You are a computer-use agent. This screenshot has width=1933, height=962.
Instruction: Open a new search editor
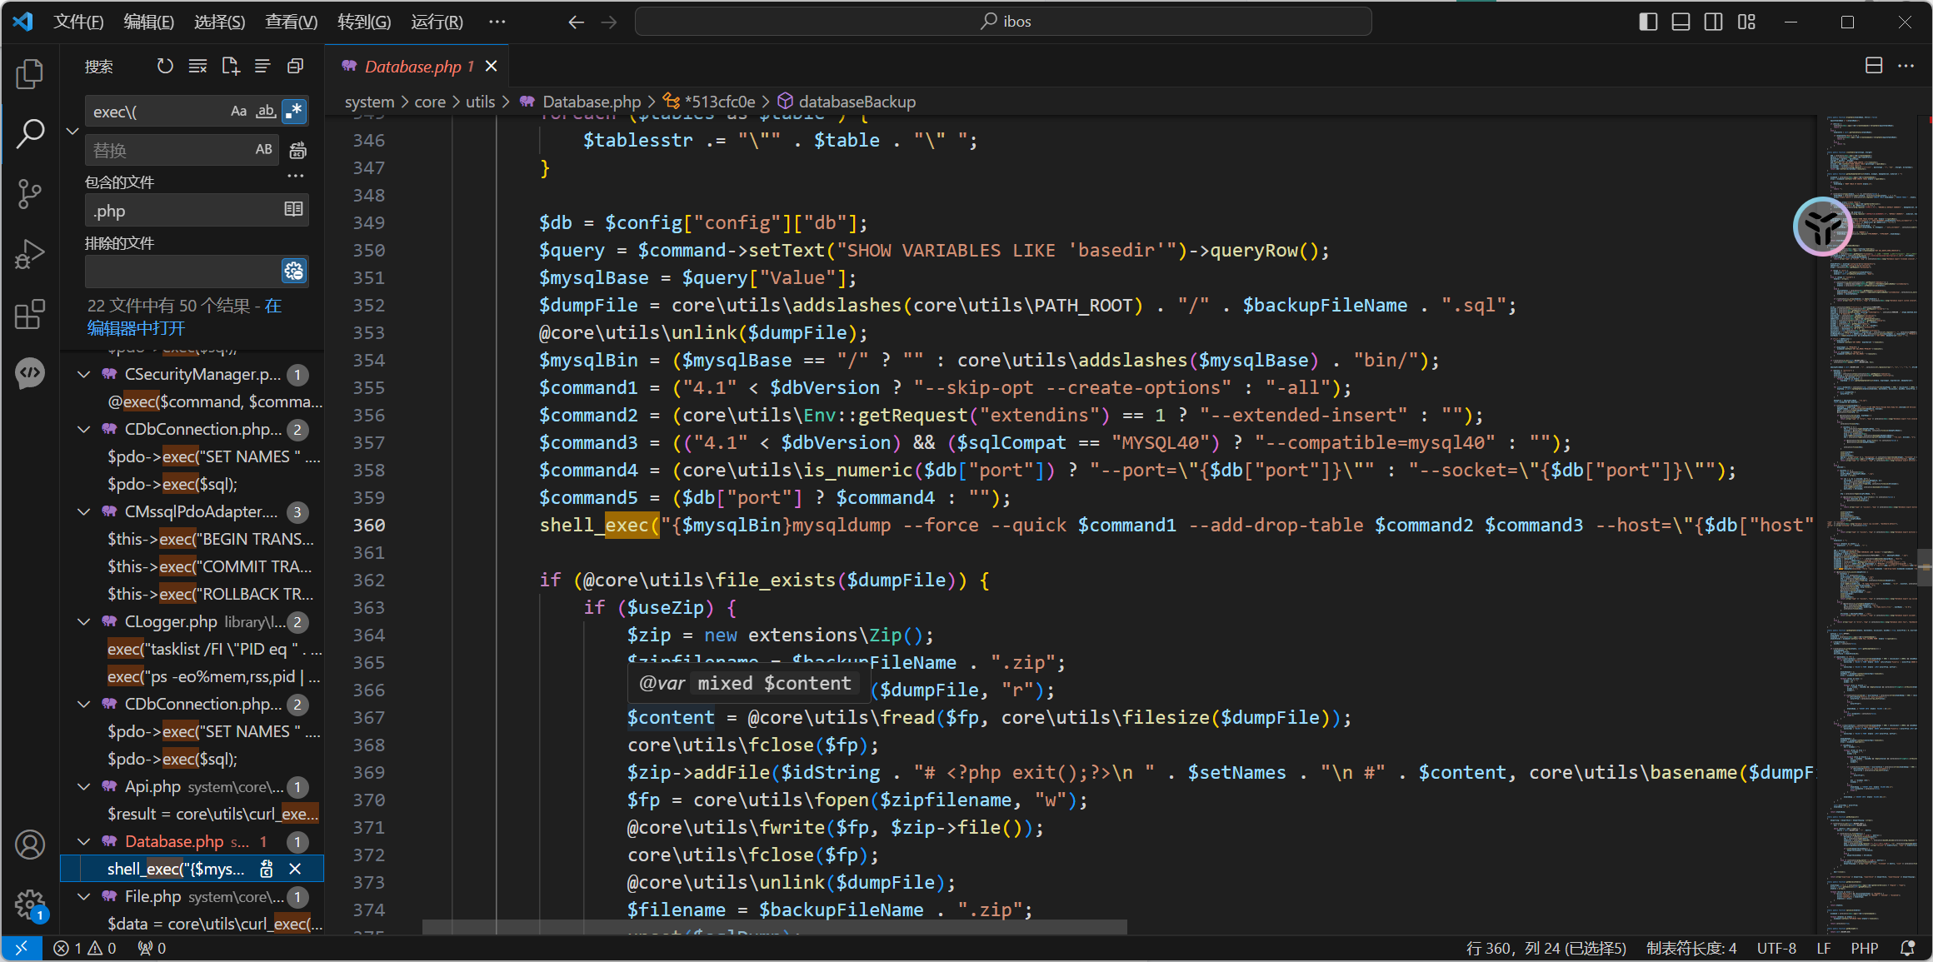pyautogui.click(x=231, y=66)
